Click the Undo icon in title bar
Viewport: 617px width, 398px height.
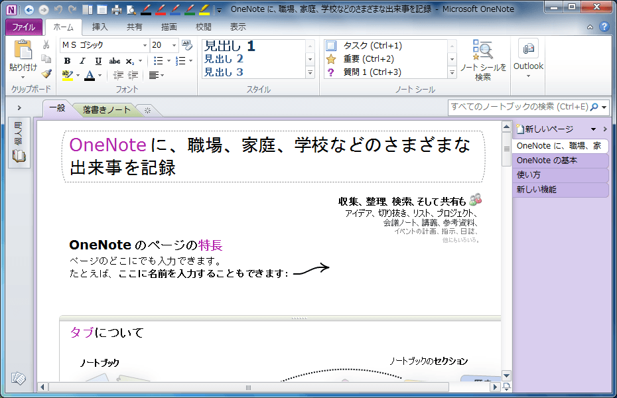coord(58,9)
